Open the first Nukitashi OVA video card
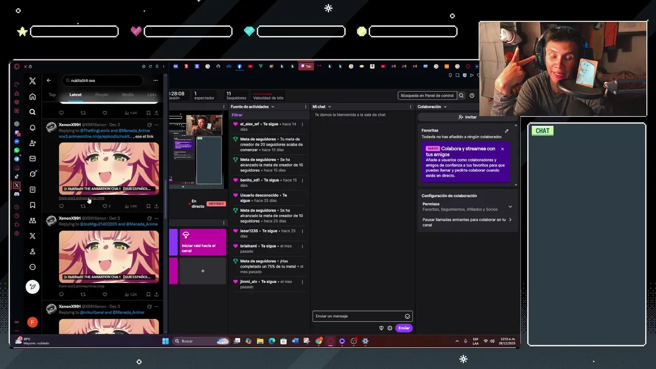This screenshot has height=369, width=656. pos(109,168)
